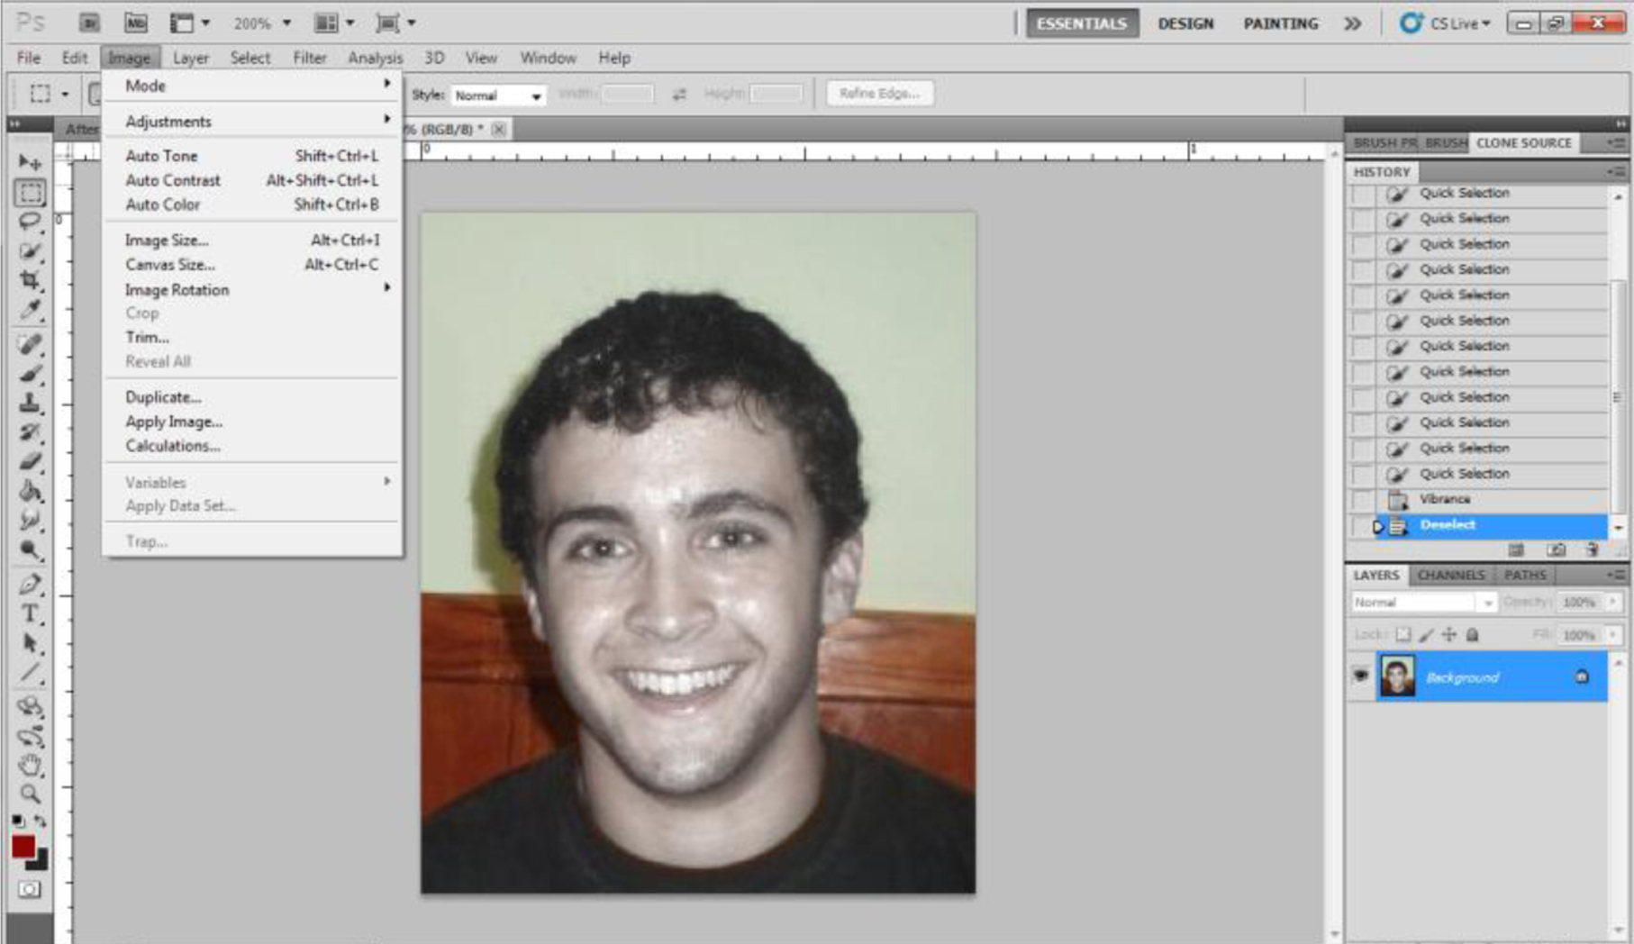Select the 3D Object Rotate tool
1634x944 pixels.
point(30,707)
